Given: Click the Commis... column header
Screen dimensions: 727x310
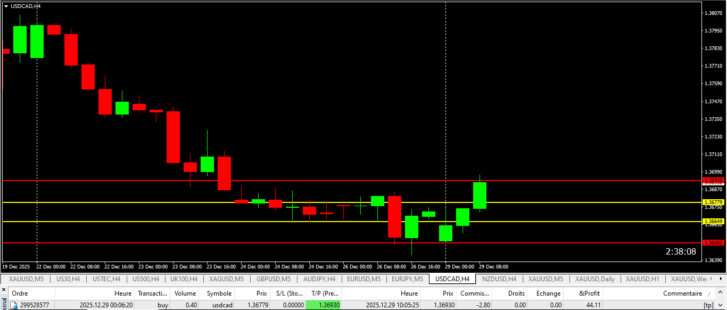Looking at the screenshot, I should coord(474,293).
